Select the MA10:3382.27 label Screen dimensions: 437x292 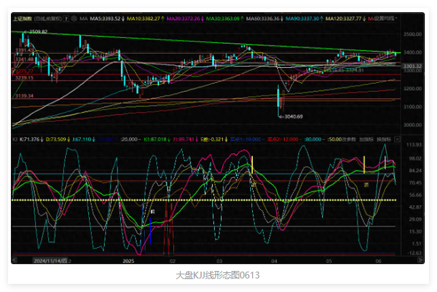click(143, 18)
